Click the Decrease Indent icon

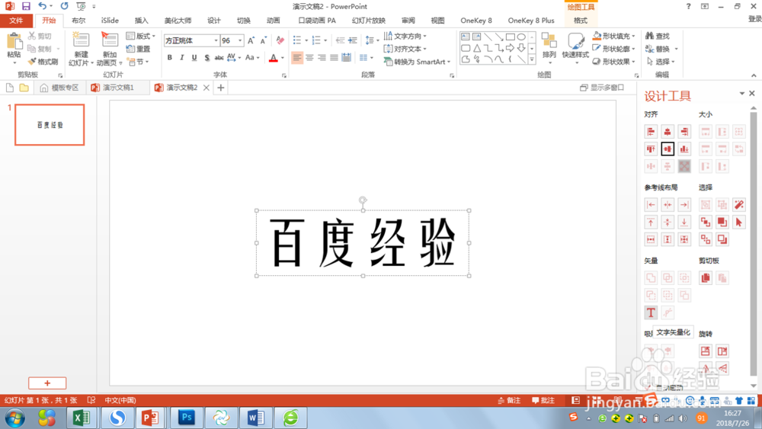click(340, 41)
